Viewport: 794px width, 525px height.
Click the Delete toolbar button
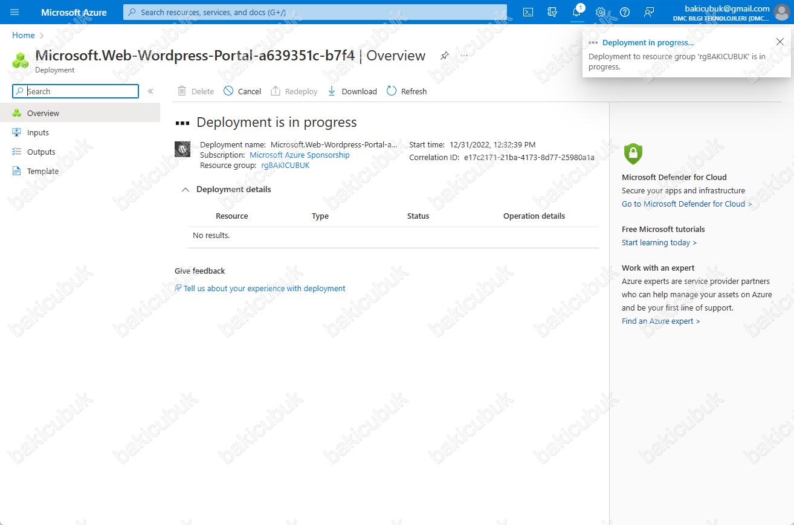[196, 91]
